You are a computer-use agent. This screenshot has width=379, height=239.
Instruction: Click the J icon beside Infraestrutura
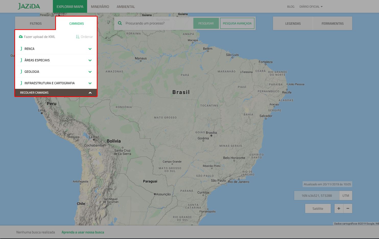(21, 83)
